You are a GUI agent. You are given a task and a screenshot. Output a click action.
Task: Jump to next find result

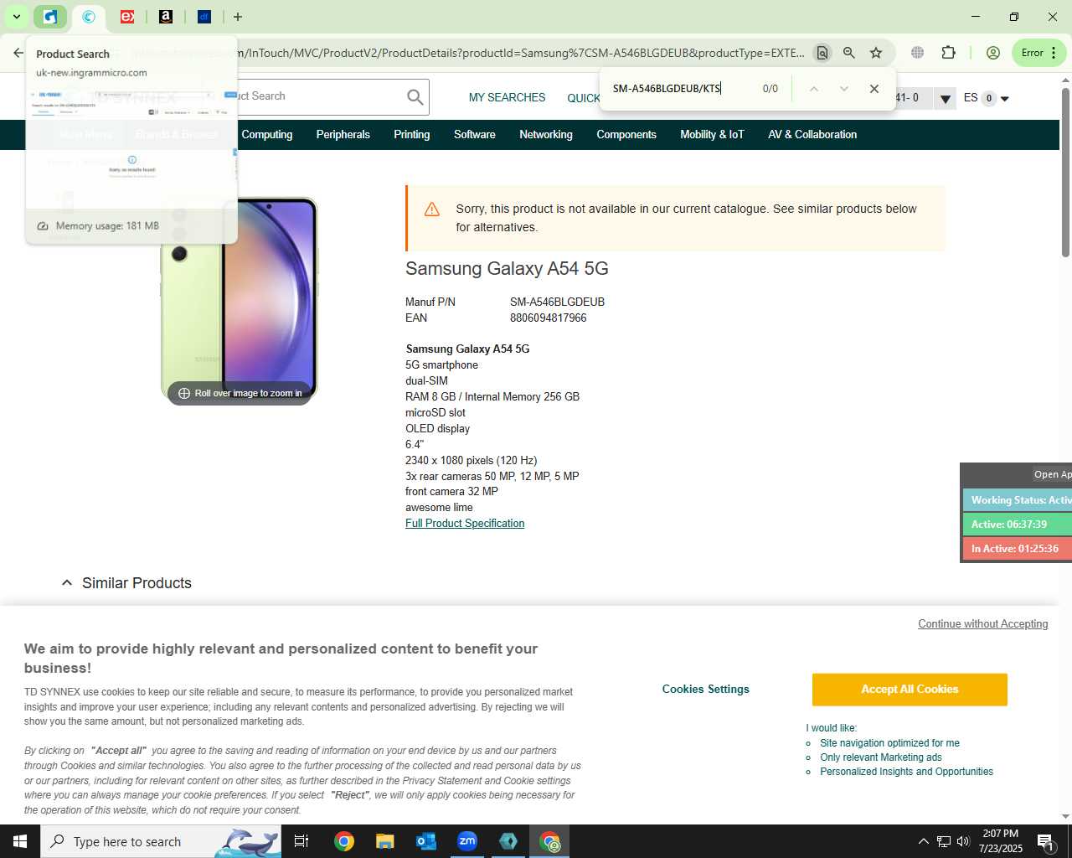click(843, 89)
